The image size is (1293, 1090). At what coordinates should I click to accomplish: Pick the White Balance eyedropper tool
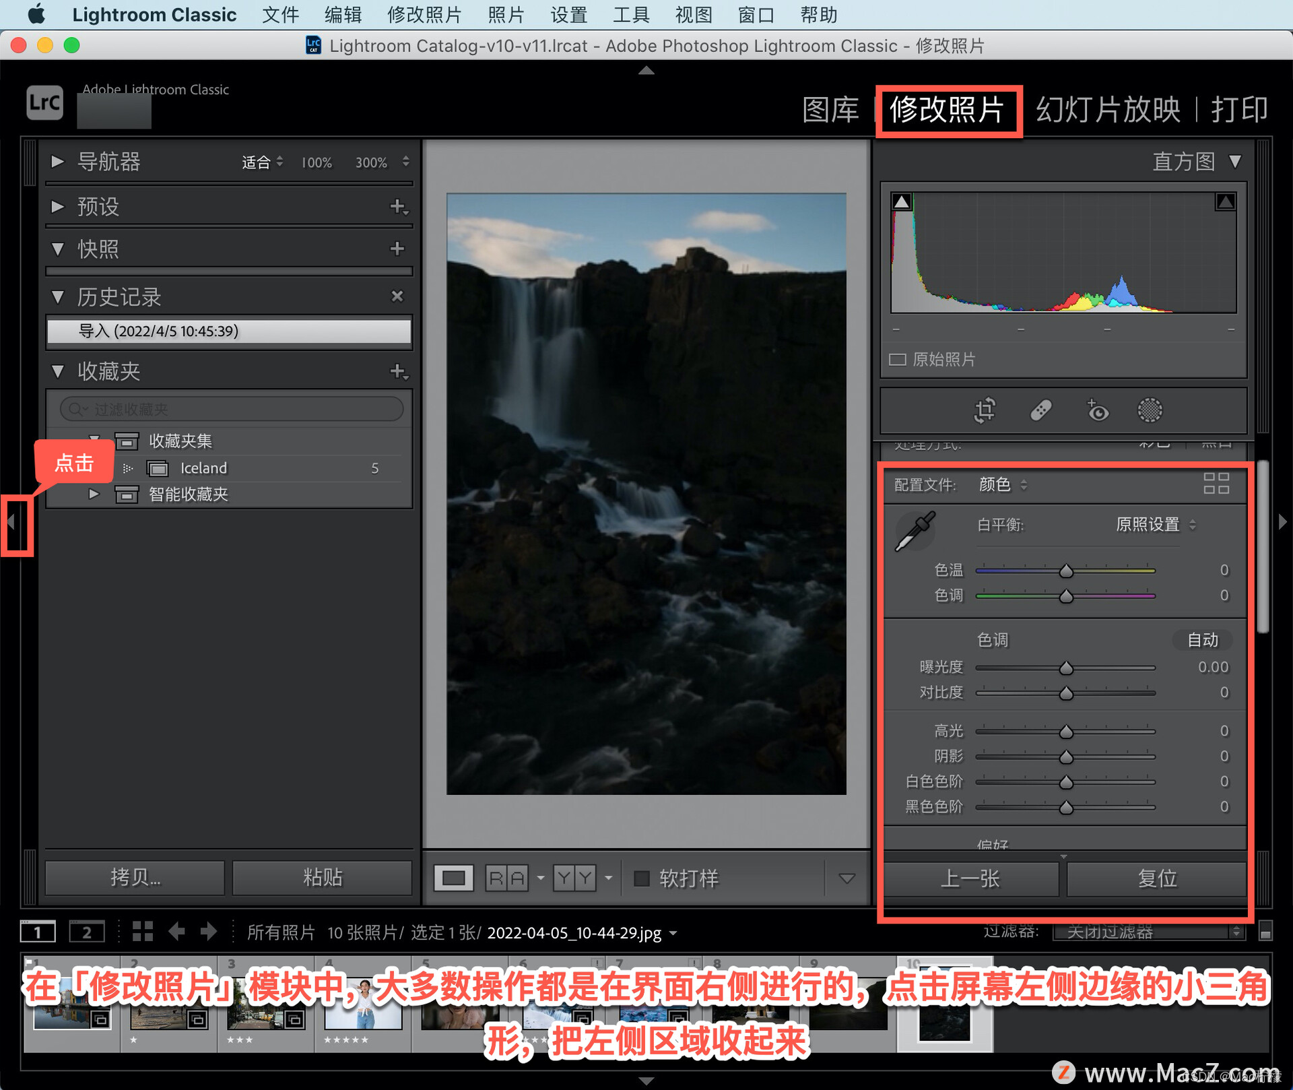click(x=915, y=532)
